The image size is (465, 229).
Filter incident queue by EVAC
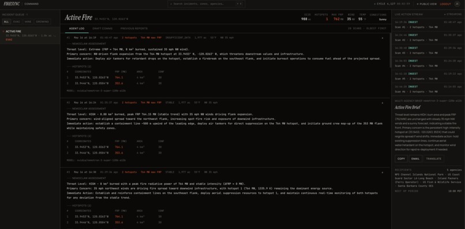coord(16,22)
